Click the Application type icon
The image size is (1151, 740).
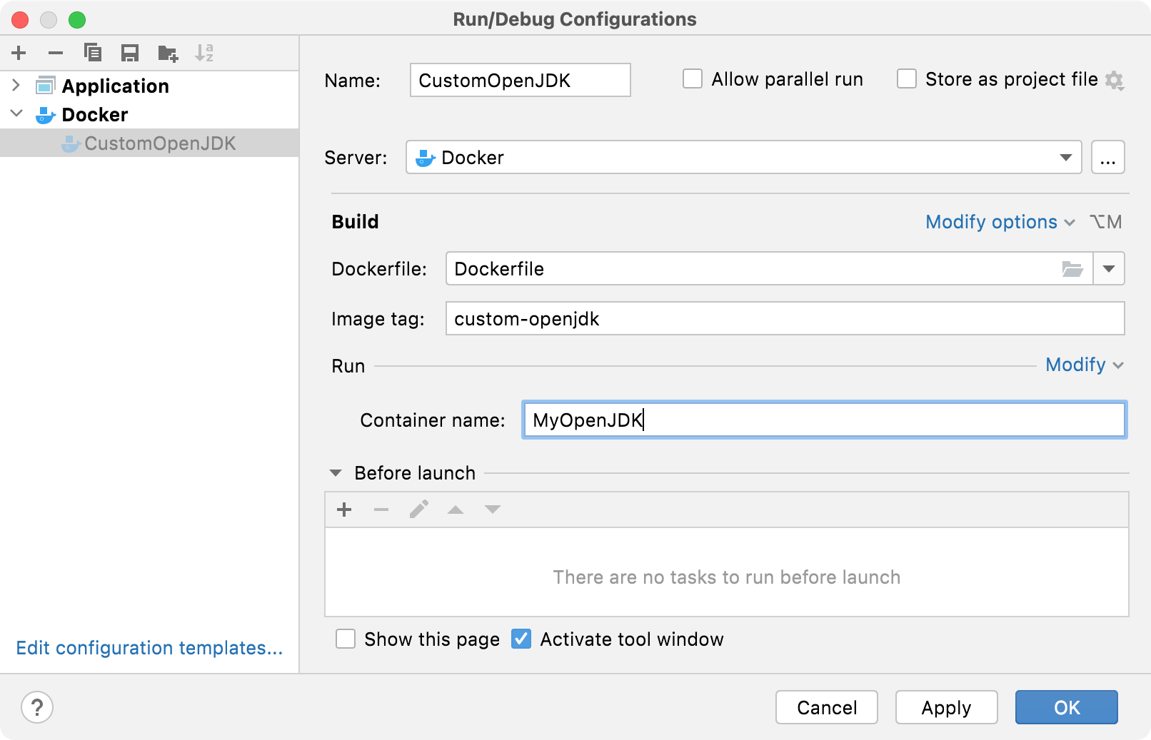pos(45,86)
